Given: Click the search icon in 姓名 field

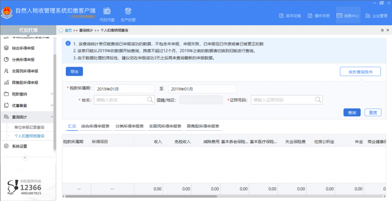Looking at the screenshot, I should pyautogui.click(x=150, y=100).
